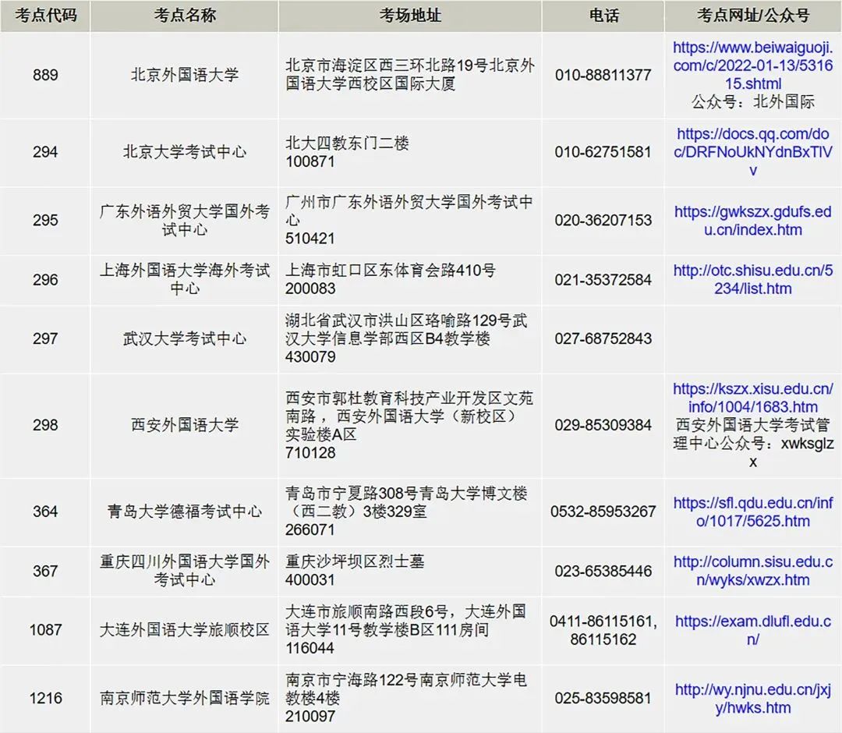This screenshot has width=842, height=733.
Task: Open the gwkszx.gdufs.edu.cn link
Action: tap(753, 221)
